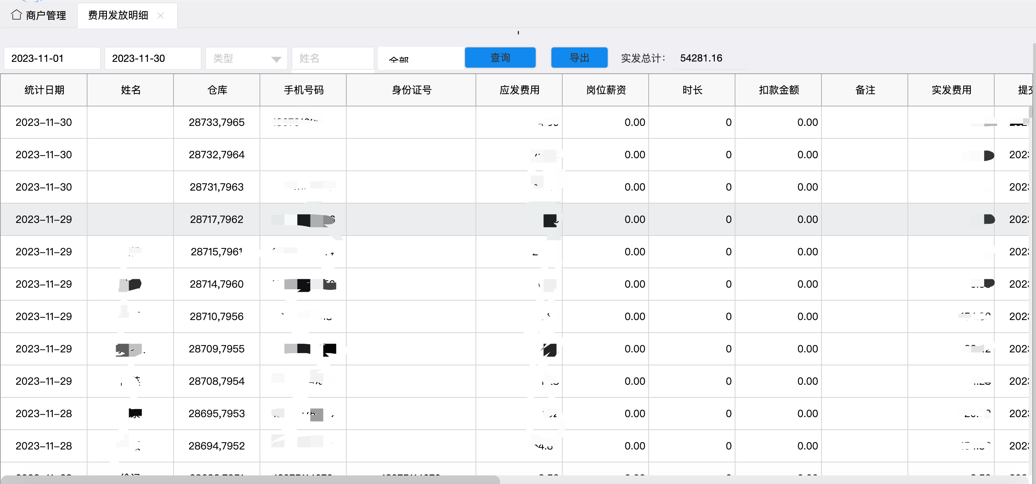Click the 仓库 column header
1036x484 pixels.
point(217,90)
